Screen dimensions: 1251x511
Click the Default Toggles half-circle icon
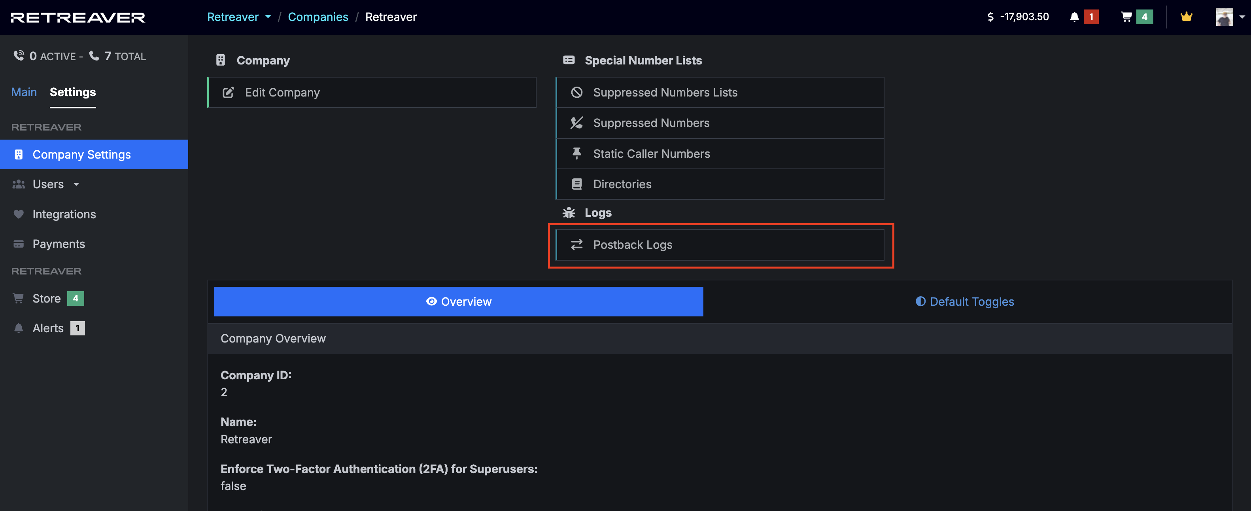tap(920, 302)
